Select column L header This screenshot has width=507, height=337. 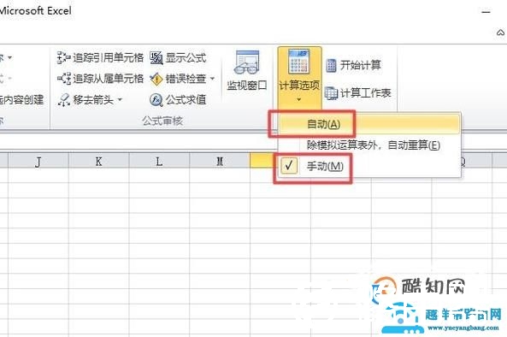[159, 161]
